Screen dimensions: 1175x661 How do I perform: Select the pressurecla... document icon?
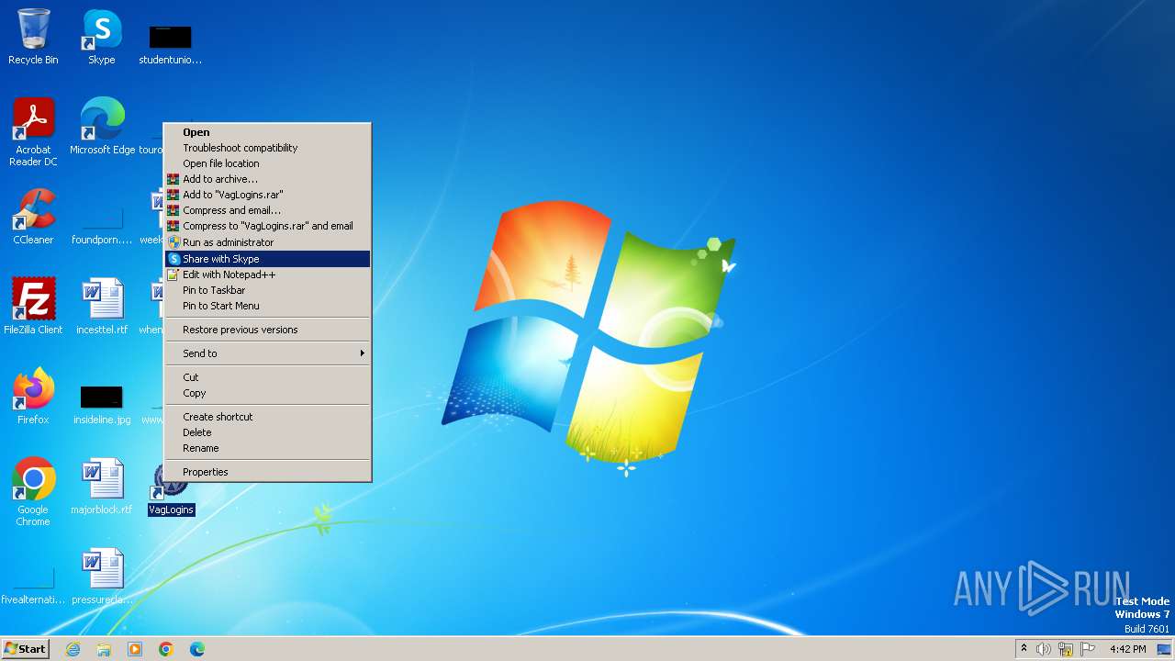click(102, 577)
